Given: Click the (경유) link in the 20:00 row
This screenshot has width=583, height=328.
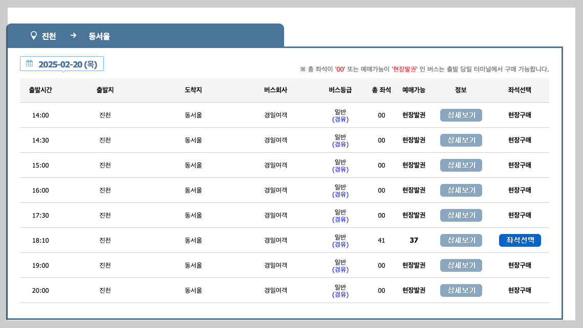Looking at the screenshot, I should tap(341, 294).
